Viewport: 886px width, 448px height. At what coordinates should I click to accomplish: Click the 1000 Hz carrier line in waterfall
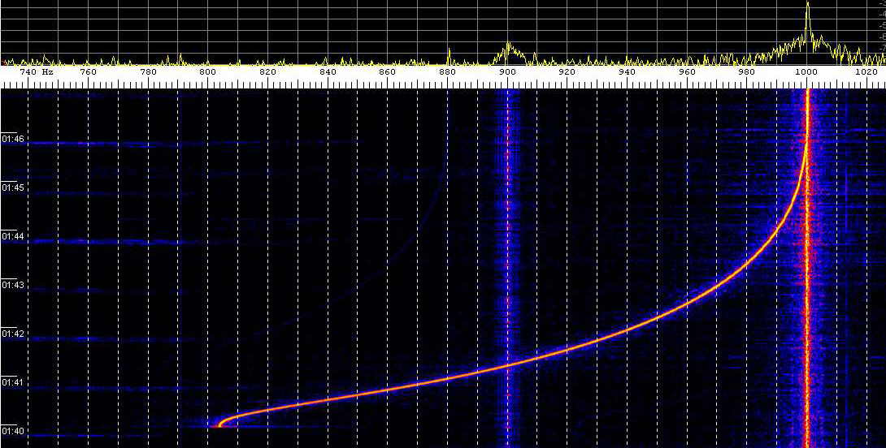tap(807, 268)
